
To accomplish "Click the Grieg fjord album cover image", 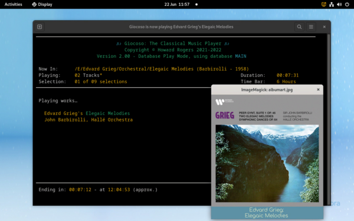I will pos(267,163).
